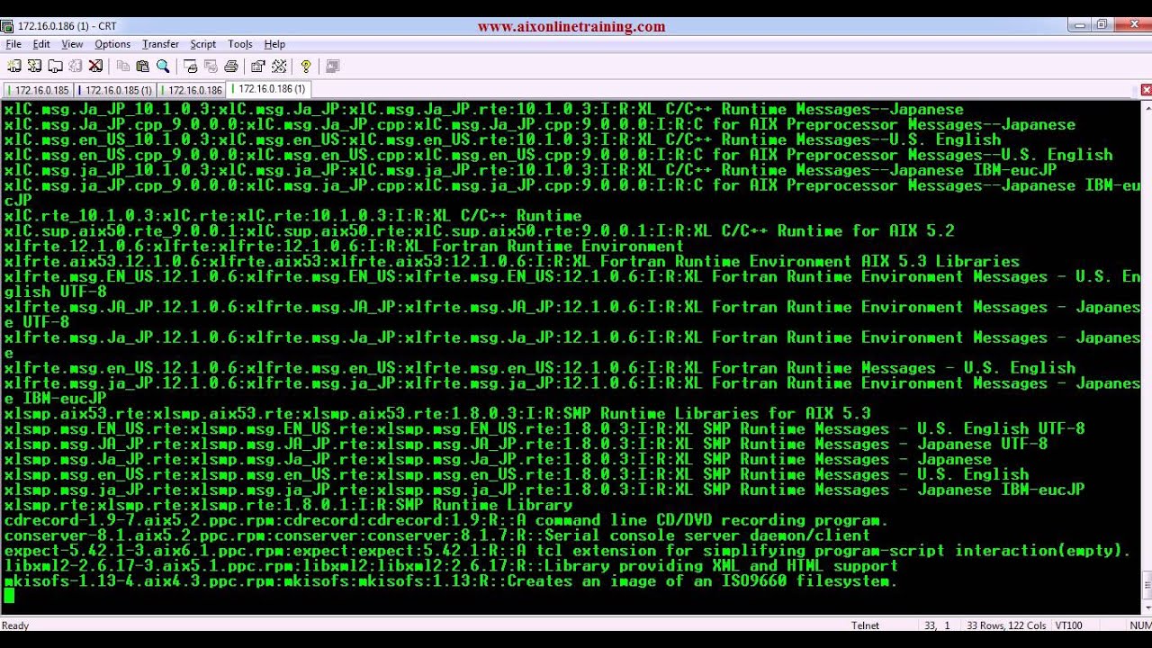
Task: Click '33 Rows, 122 Cols' in status bar
Action: tap(1006, 625)
